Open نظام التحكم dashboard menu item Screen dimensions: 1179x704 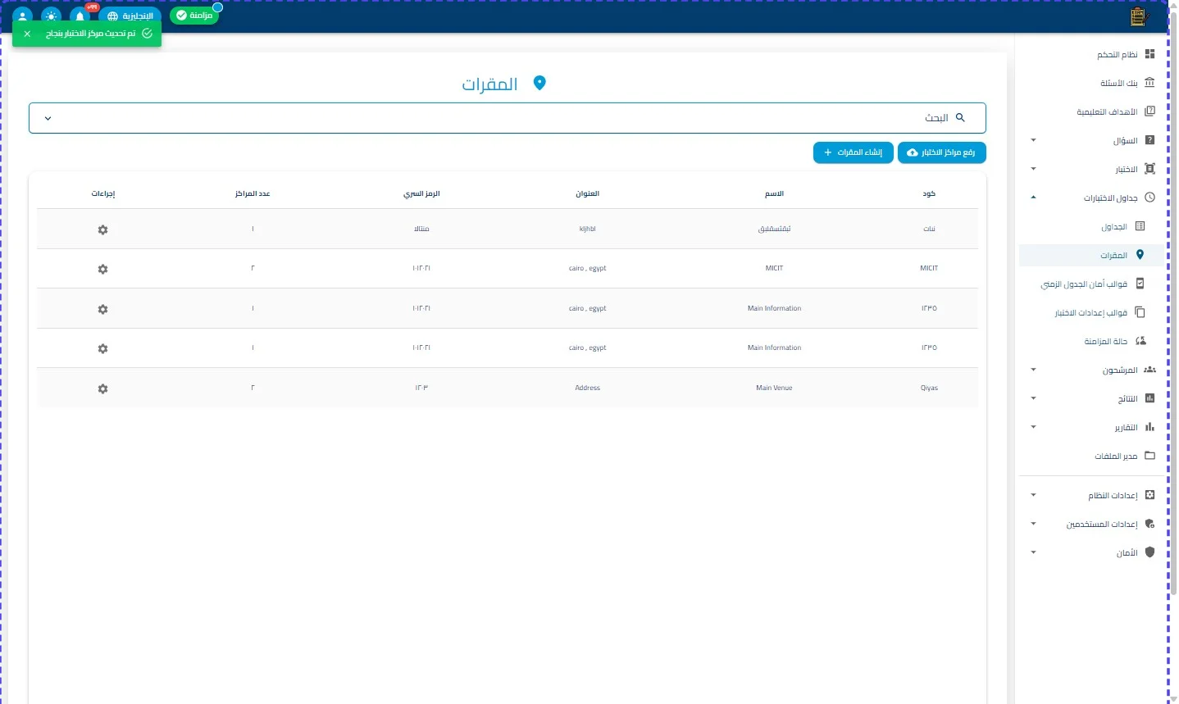pos(1092,54)
